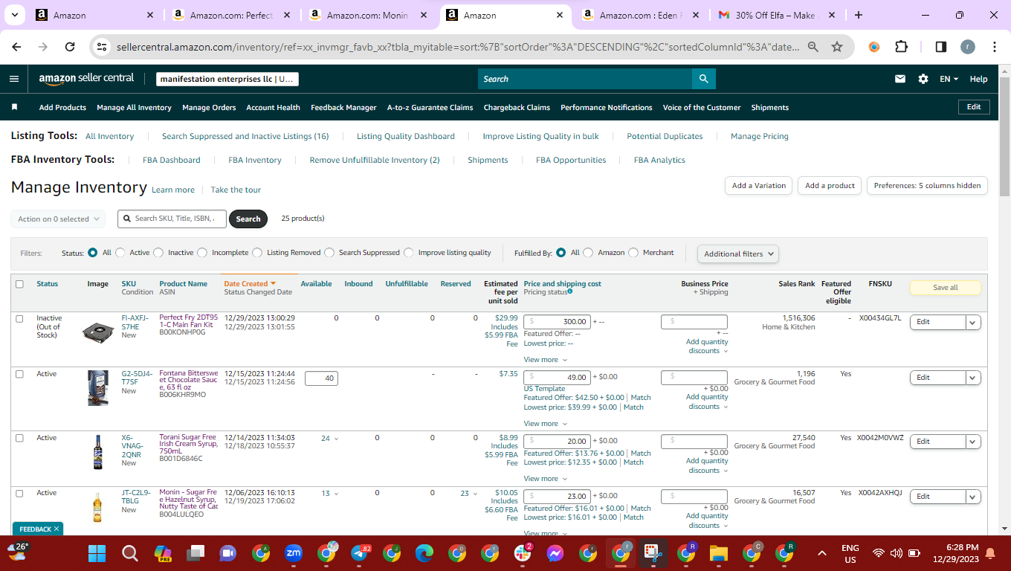The width and height of the screenshot is (1011, 571).
Task: Expand reserved quantity 23 for Monin row
Action: pos(469,494)
